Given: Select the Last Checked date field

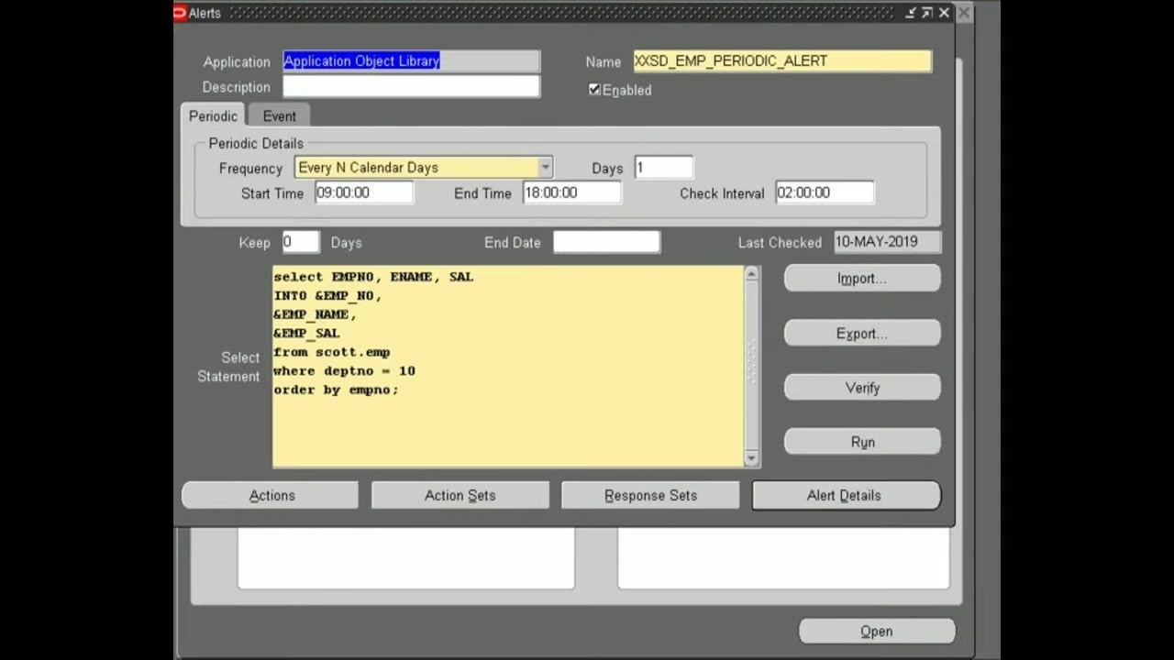Looking at the screenshot, I should point(888,242).
